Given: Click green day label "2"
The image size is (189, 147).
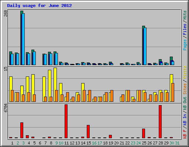Looking at the screenshot, I should pyautogui.click(x=18, y=143).
